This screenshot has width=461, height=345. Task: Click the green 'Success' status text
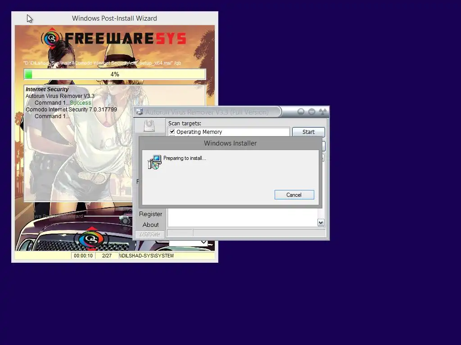[81, 103]
